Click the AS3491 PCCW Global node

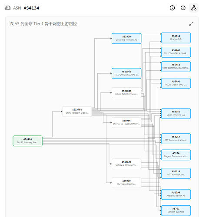(x=176, y=83)
